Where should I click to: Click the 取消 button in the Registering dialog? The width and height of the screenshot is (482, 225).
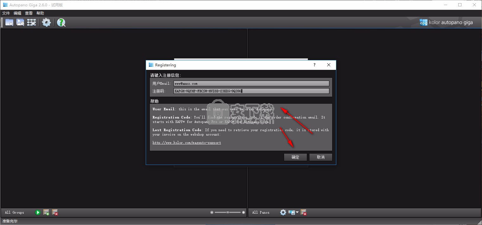coord(321,157)
